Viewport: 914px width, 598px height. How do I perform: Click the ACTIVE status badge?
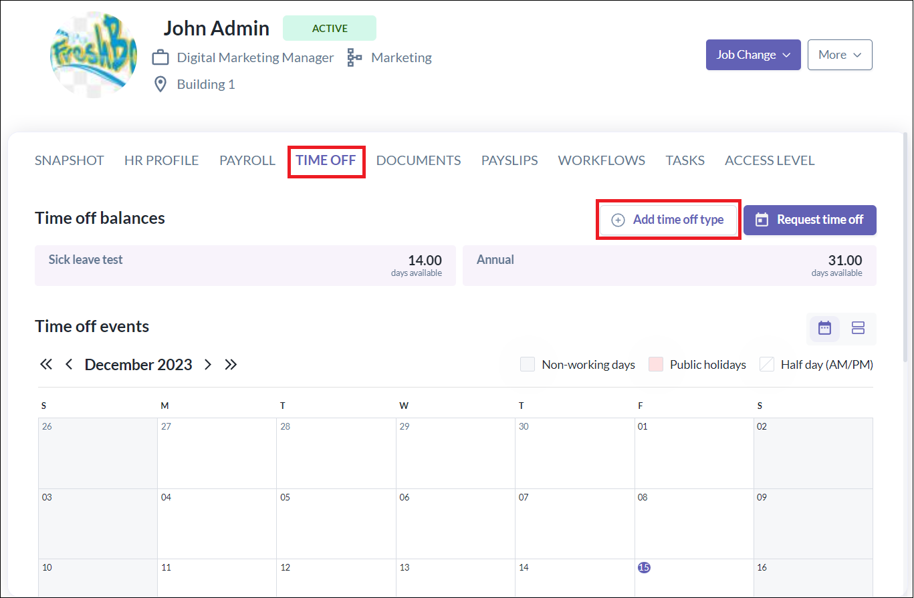330,29
